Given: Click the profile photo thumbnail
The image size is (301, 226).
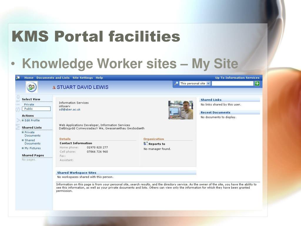Looking at the screenshot, I should point(181,110).
